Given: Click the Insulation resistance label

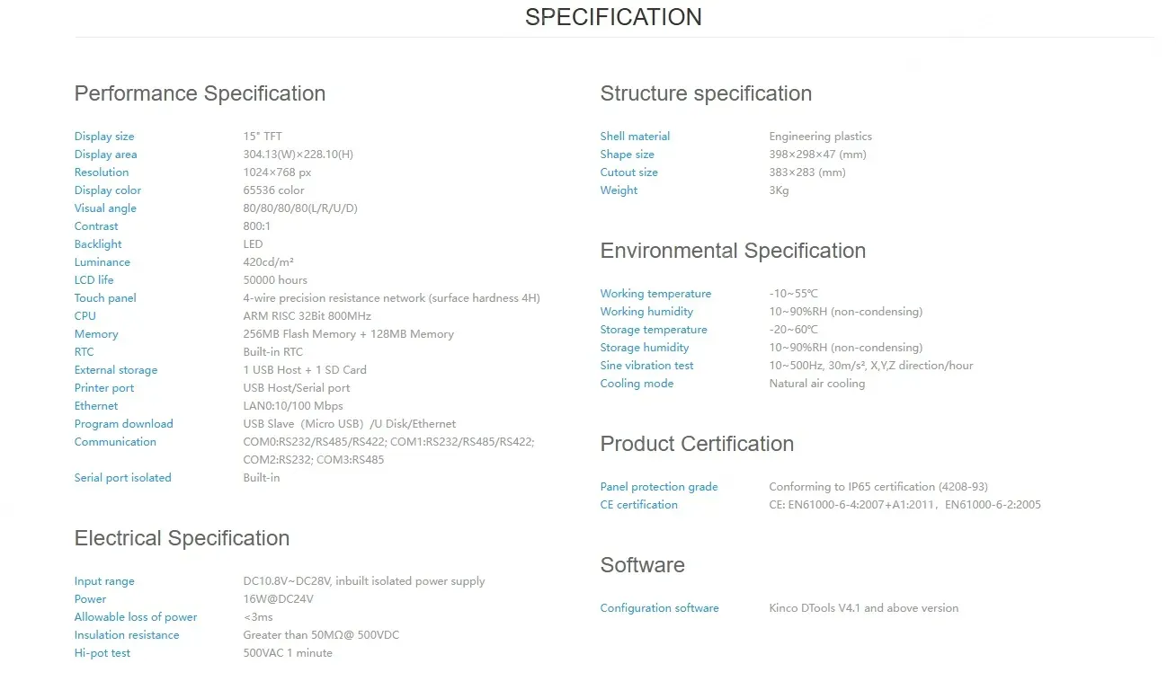Looking at the screenshot, I should click(127, 635).
